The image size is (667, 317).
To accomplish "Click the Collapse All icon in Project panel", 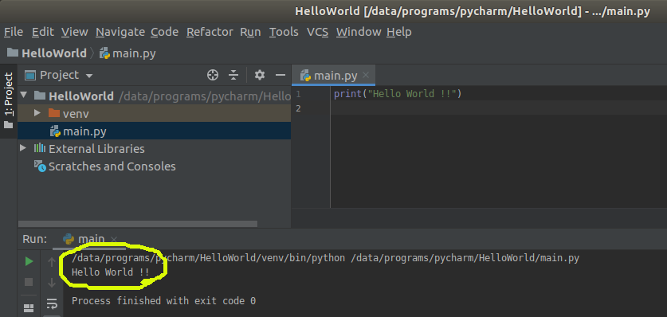I will coord(233,75).
